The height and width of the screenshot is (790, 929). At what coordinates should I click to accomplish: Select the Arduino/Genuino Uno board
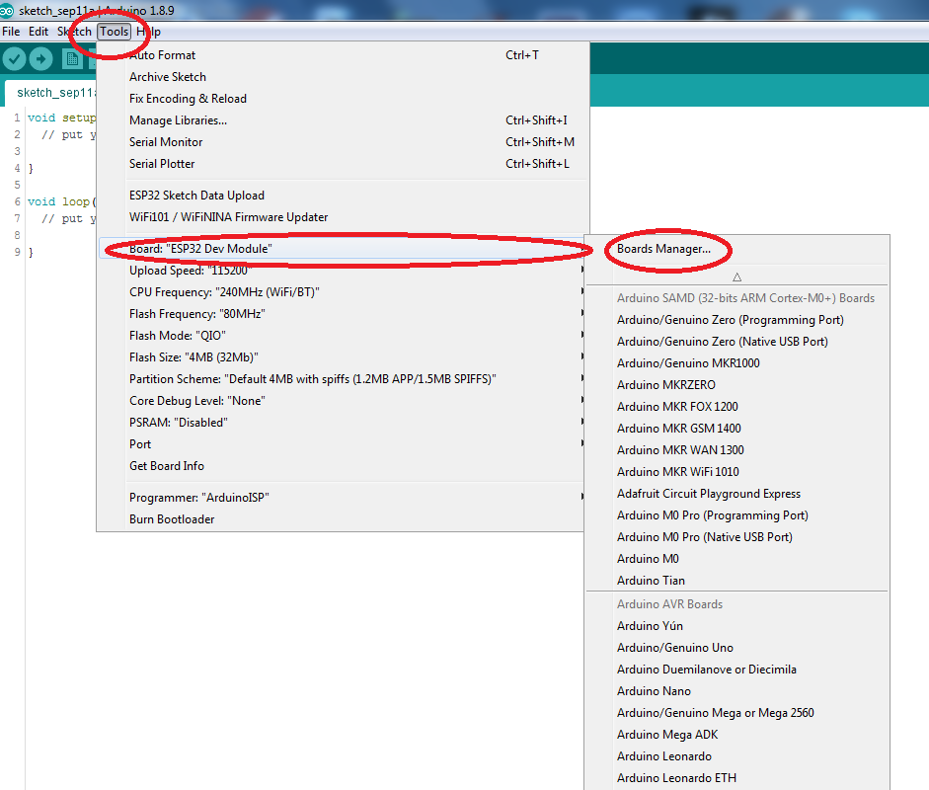(674, 647)
